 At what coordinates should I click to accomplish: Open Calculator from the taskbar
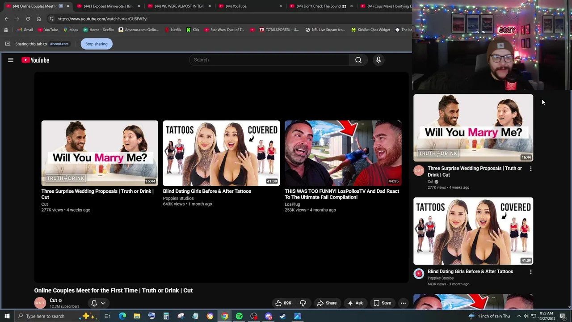pyautogui.click(x=166, y=316)
